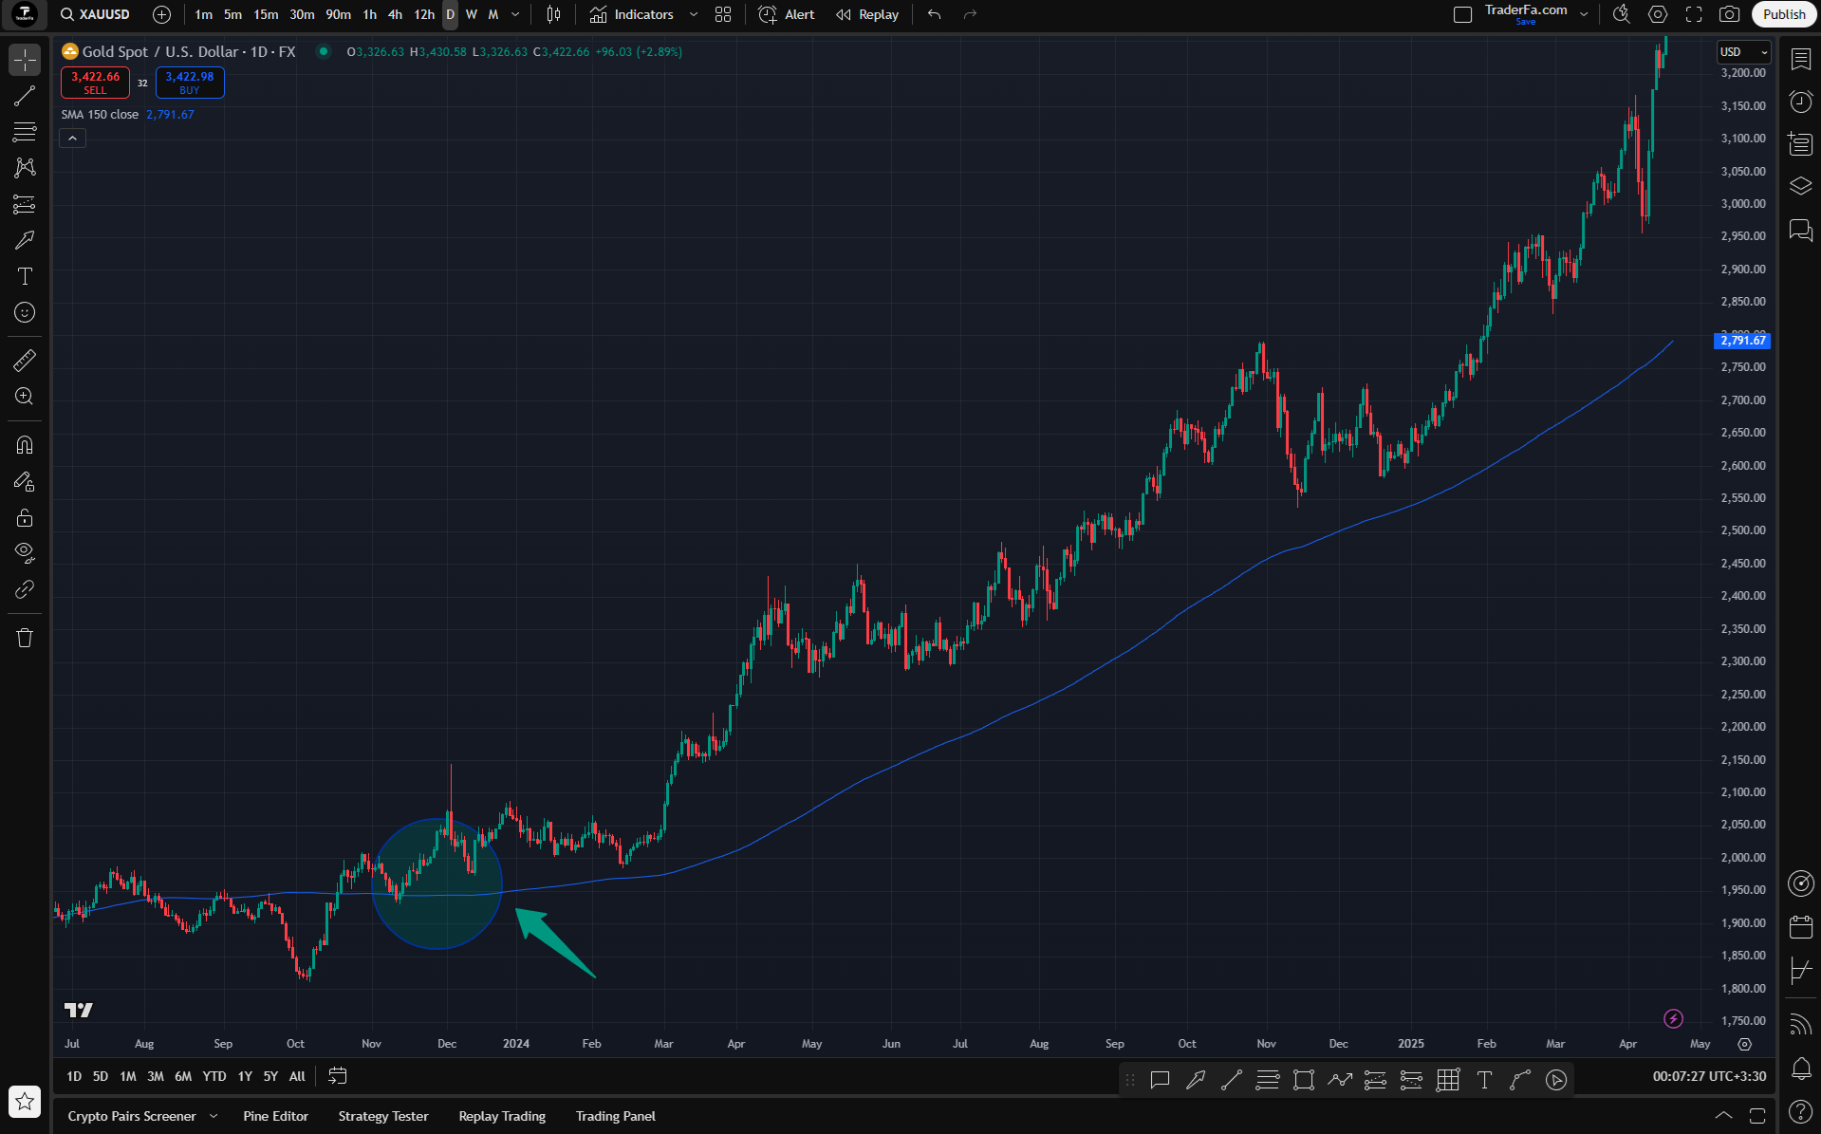The width and height of the screenshot is (1821, 1134).
Task: Add a symbol to compare
Action: pyautogui.click(x=162, y=14)
